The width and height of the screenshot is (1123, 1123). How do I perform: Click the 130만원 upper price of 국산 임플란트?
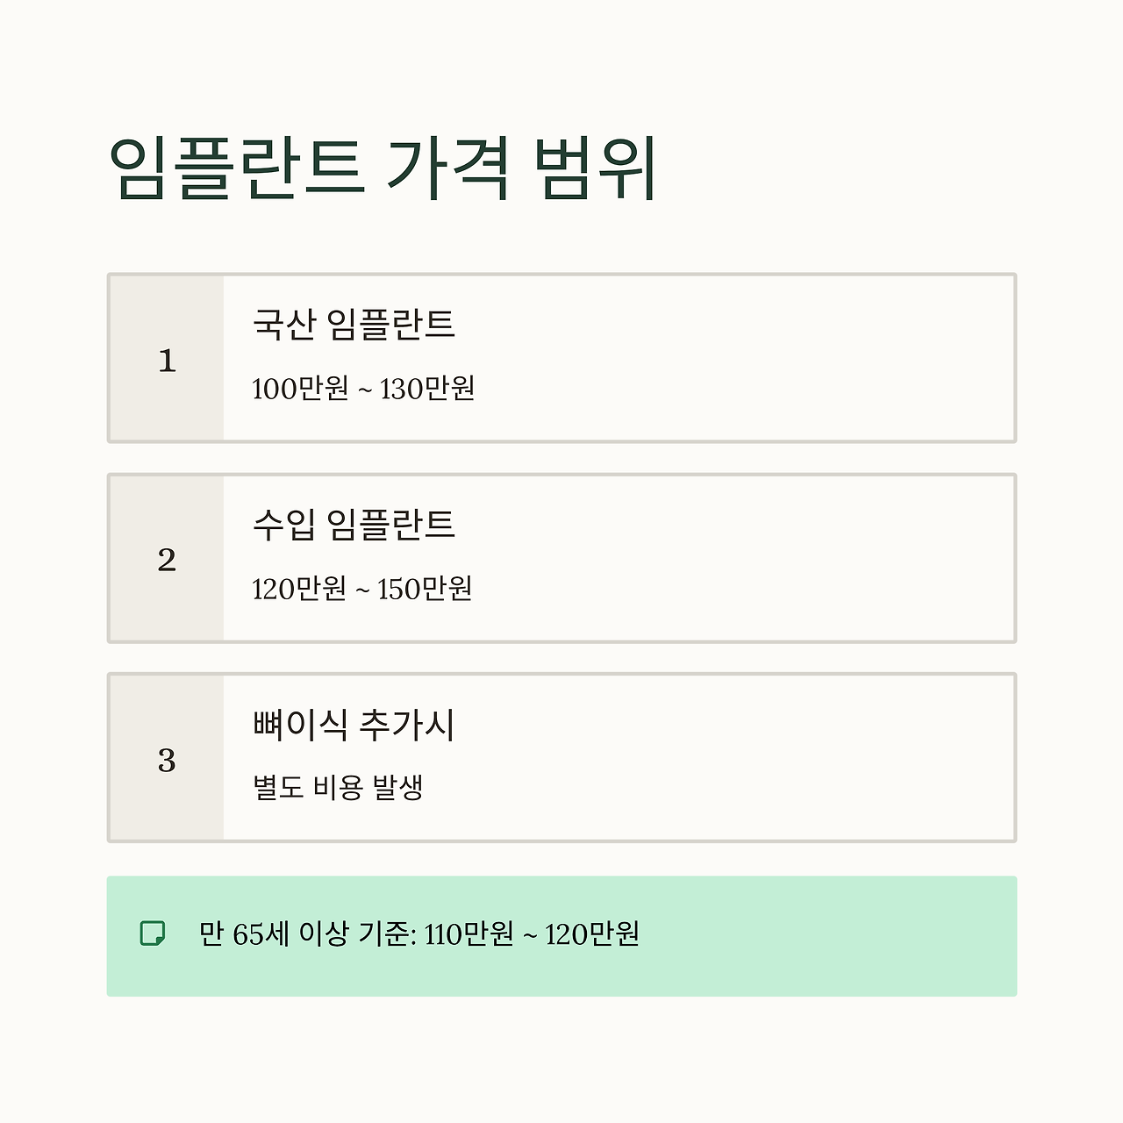[x=427, y=388]
